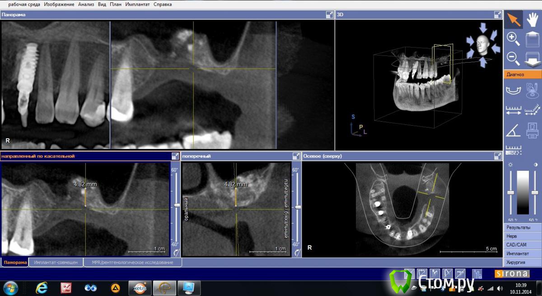The width and height of the screenshot is (542, 296).
Task: Select the distance measurement ruler tool
Action: pyautogui.click(x=513, y=110)
